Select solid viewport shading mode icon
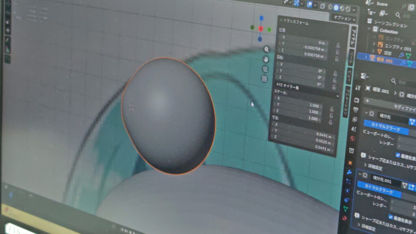Screen dimensions: 416x234 pos(336,8)
